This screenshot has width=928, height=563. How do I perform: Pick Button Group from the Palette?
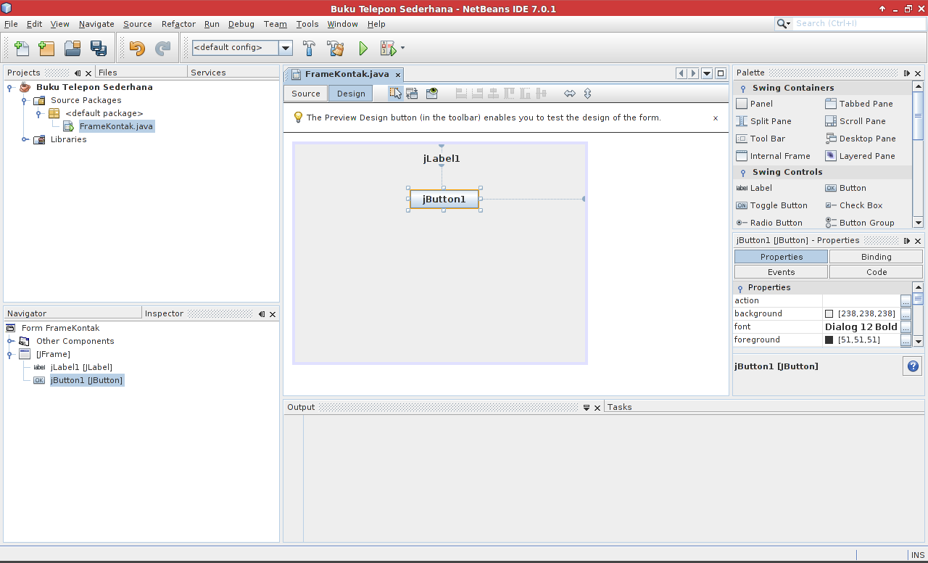pyautogui.click(x=860, y=223)
